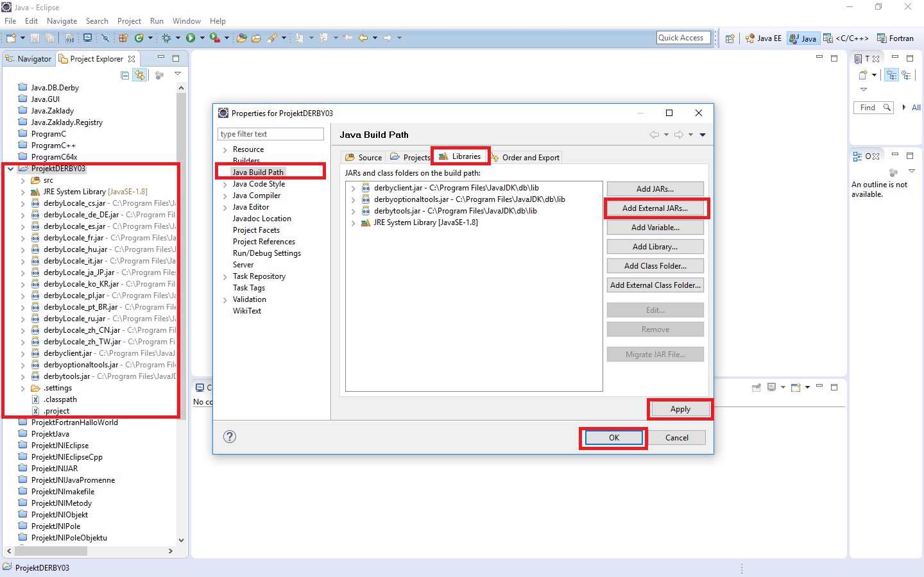Viewport: 924px width, 577px height.
Task: Switch to the Fortran perspective
Action: [x=895, y=38]
